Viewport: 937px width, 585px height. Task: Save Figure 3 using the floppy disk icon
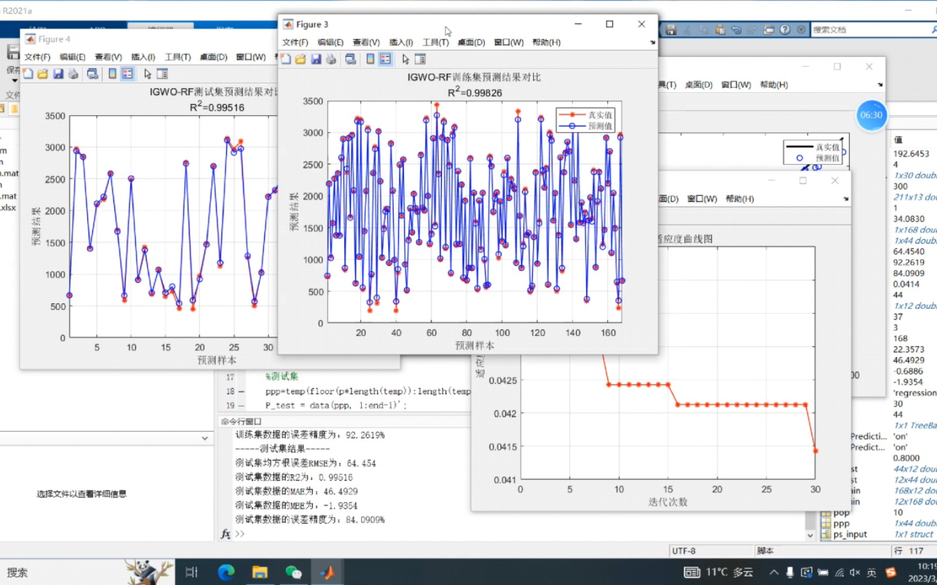coord(316,59)
